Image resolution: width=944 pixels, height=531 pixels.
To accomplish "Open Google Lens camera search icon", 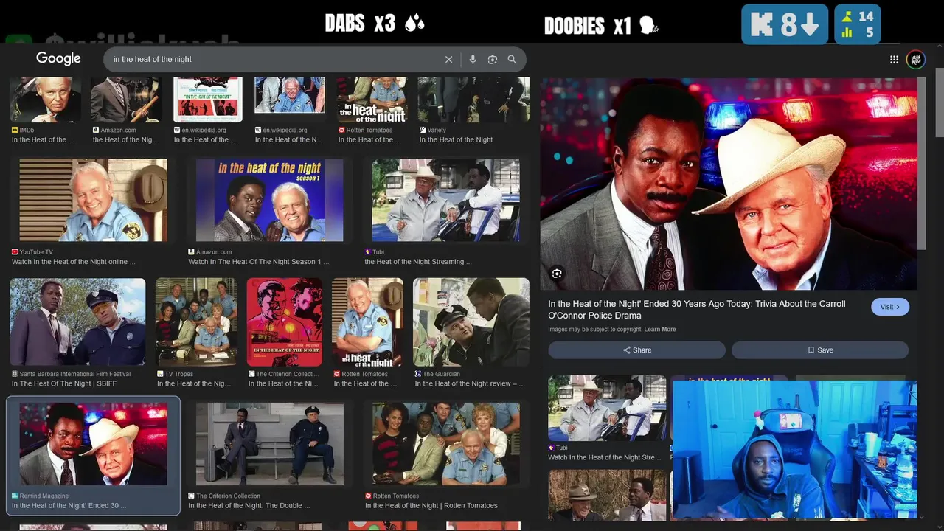I will (493, 60).
